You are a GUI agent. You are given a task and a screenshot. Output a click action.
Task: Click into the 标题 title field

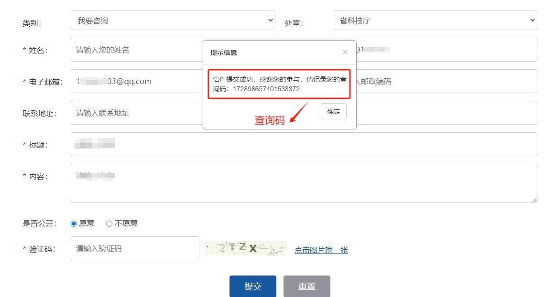tap(304, 144)
